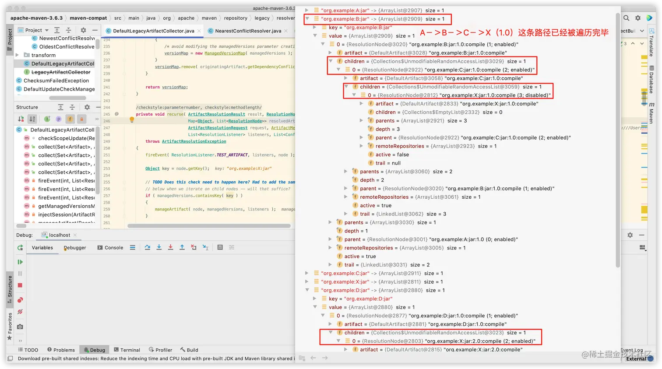Switch to NearestConflictResolver.java tab
Viewport: 662px width, 369px height.
click(x=248, y=31)
